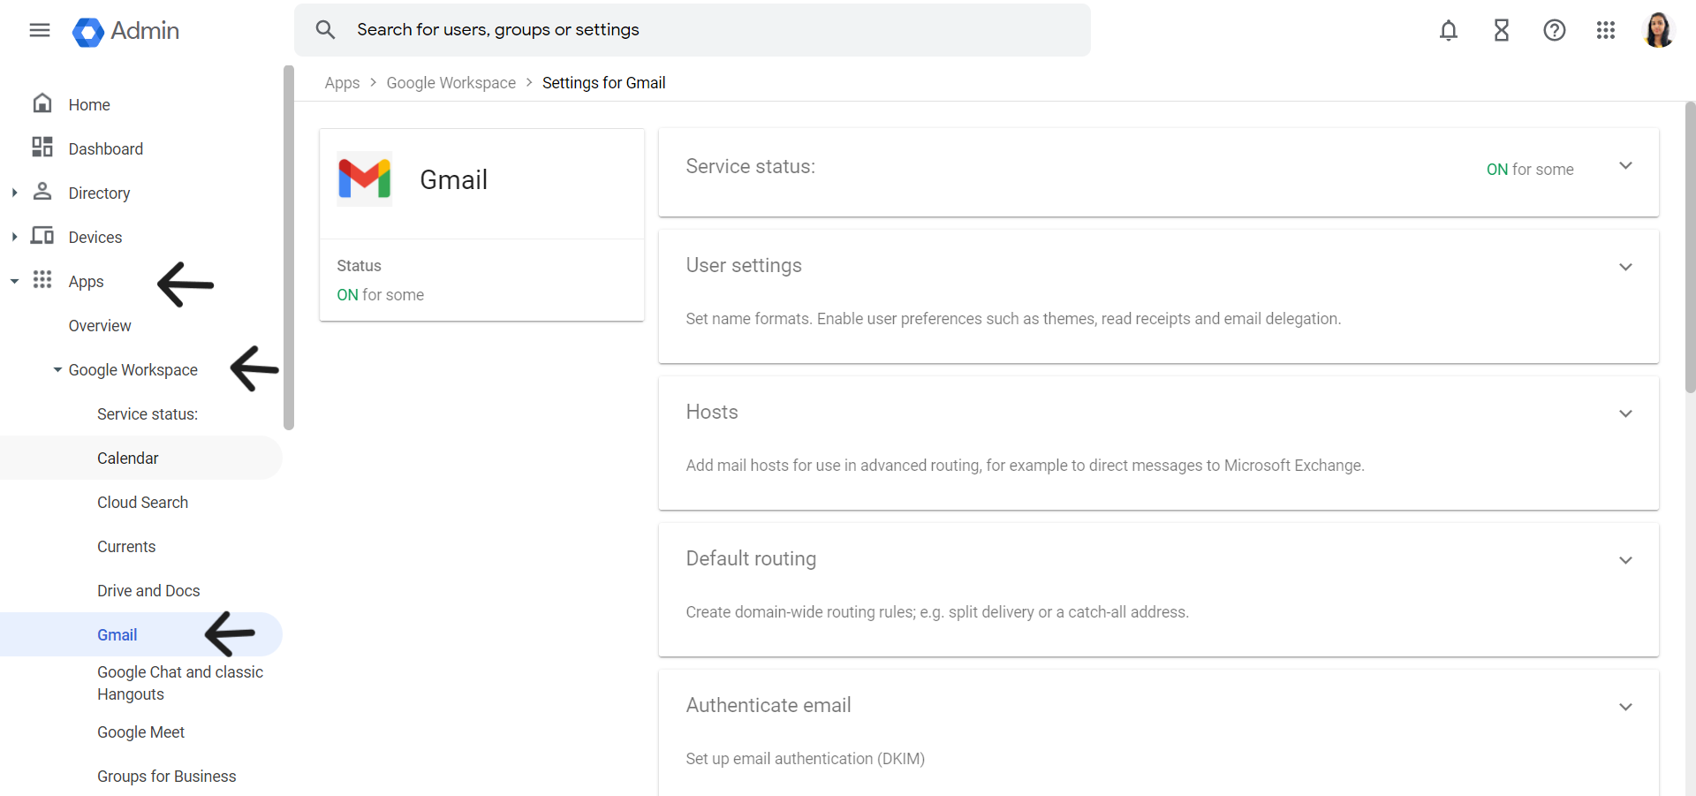Click the Devices icon in the sidebar

point(42,235)
